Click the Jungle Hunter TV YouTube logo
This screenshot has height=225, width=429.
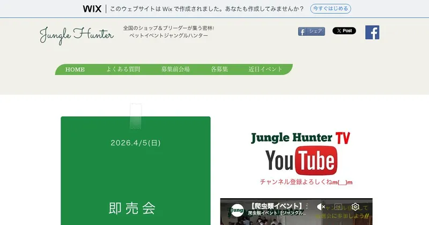point(301,154)
